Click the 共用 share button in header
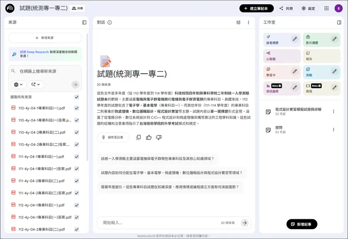348x239 pixels. [286, 8]
